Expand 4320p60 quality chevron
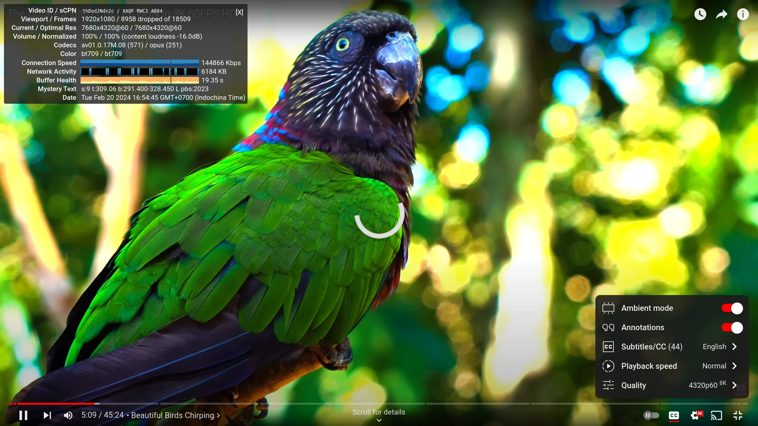Image resolution: width=758 pixels, height=426 pixels. 734,385
